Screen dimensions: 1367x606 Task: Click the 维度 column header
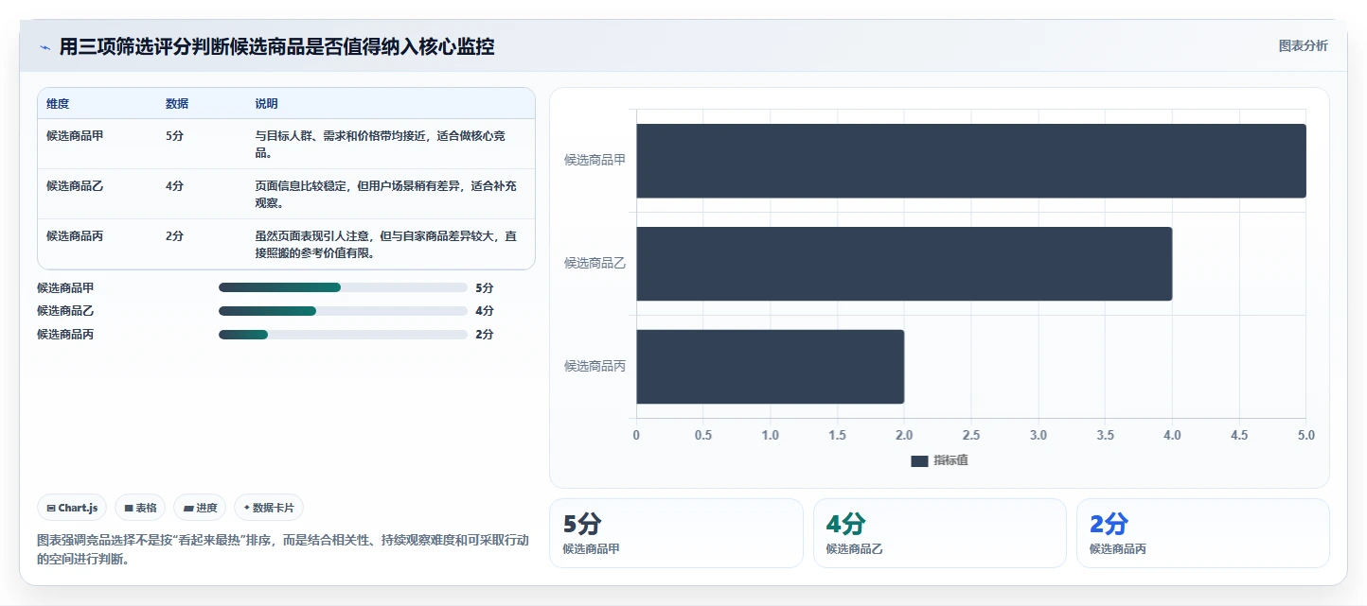tap(58, 103)
